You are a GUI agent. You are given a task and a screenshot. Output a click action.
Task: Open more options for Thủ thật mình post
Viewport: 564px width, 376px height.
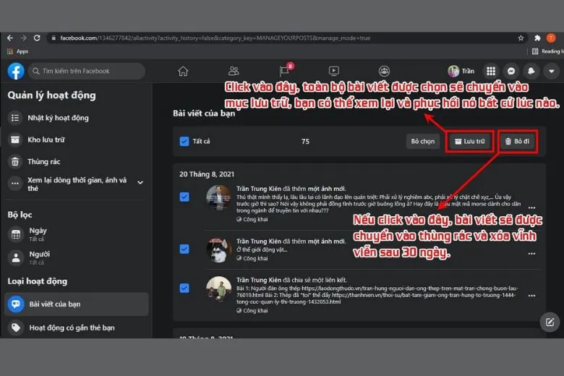[531, 208]
